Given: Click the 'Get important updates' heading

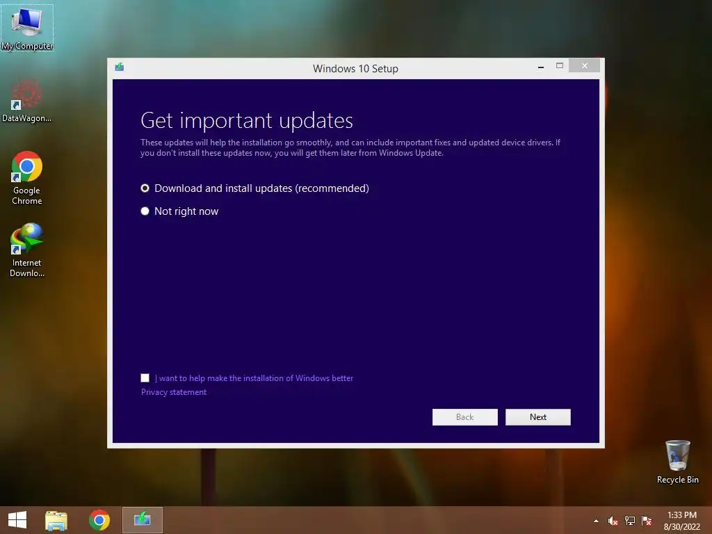Looking at the screenshot, I should (247, 121).
